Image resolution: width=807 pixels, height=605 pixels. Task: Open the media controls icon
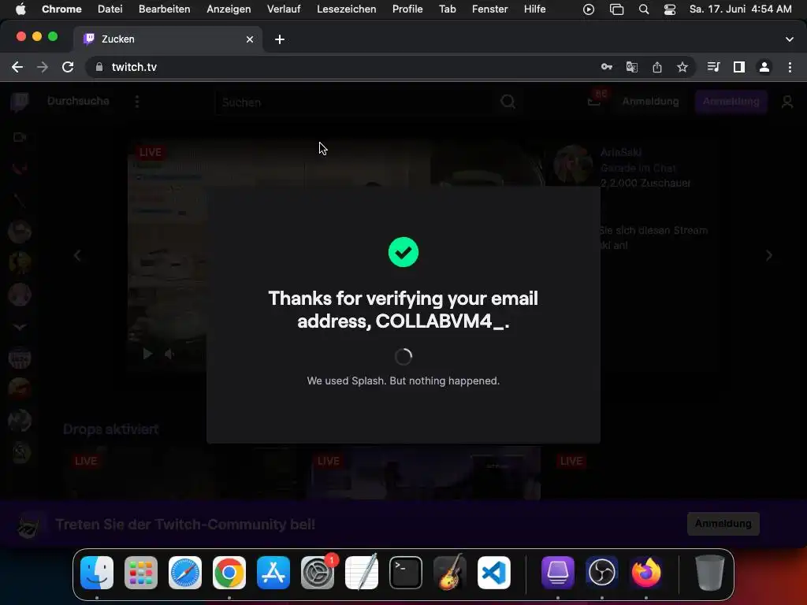tap(713, 67)
